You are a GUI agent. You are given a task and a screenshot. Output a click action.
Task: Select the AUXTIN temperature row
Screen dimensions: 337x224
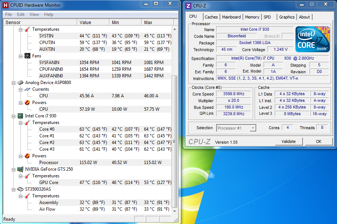pos(105,49)
